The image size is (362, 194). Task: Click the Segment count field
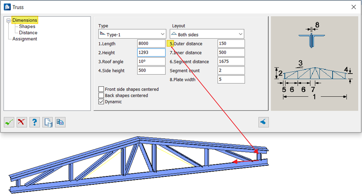click(x=231, y=71)
